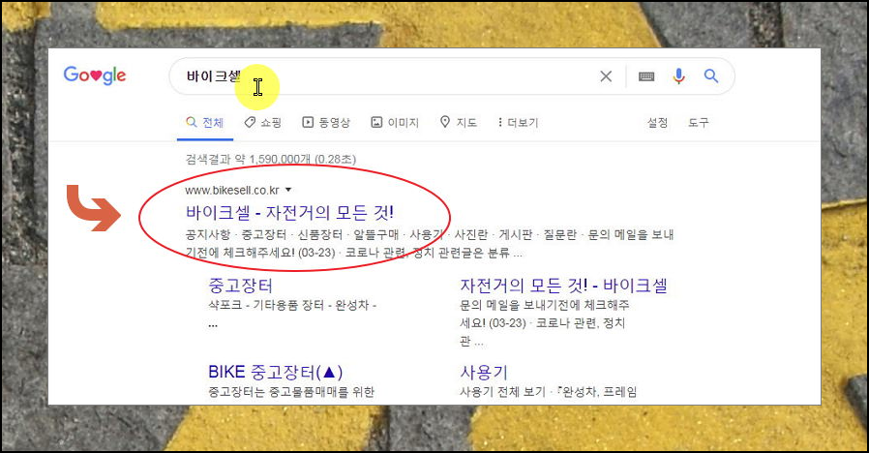Start voice search with the microphone icon

click(x=679, y=75)
